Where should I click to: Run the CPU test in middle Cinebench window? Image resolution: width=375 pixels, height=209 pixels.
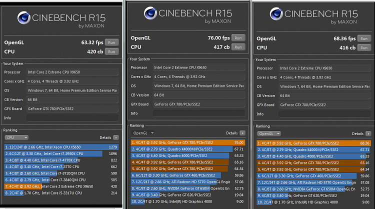(x=238, y=47)
